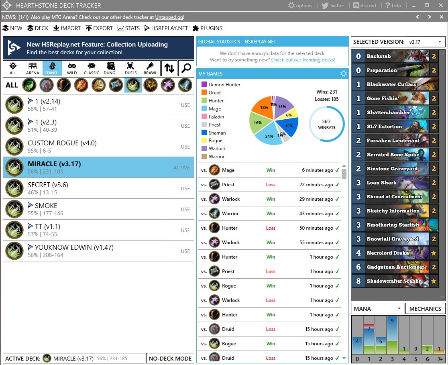The height and width of the screenshot is (365, 448).
Task: Open the HSREPLAY.NET menu
Action: (x=166, y=28)
